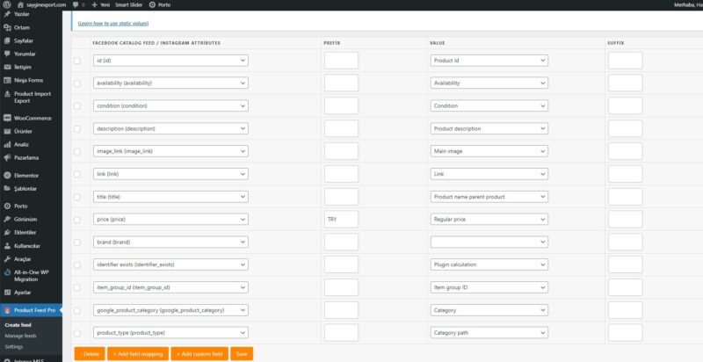This screenshot has height=362, width=703.
Task: Click the price prefix field containing TRY
Action: click(341, 219)
